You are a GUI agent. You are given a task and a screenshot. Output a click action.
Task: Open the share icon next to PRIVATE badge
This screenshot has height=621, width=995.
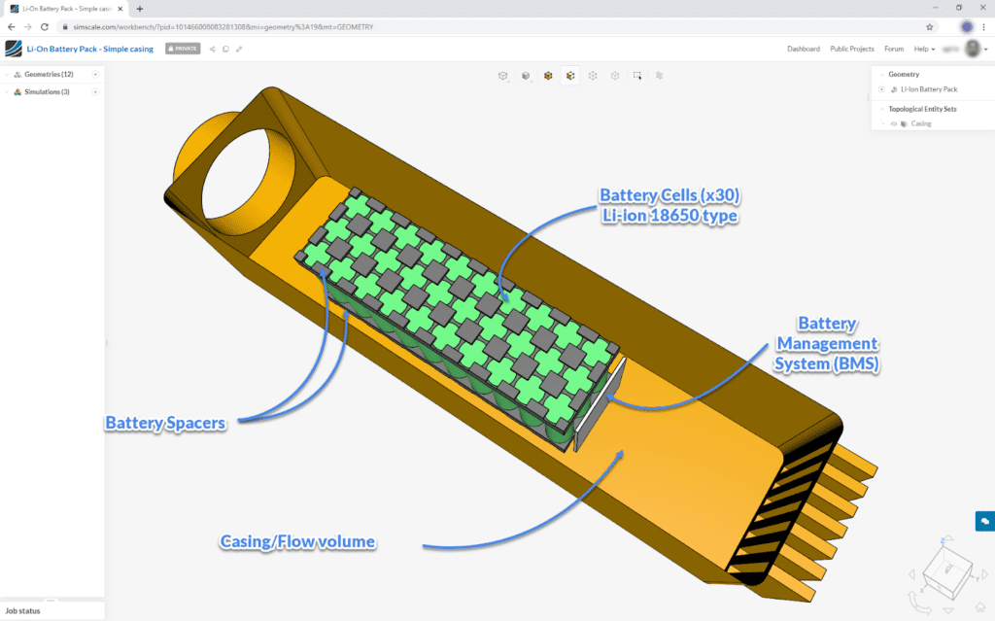[212, 49]
